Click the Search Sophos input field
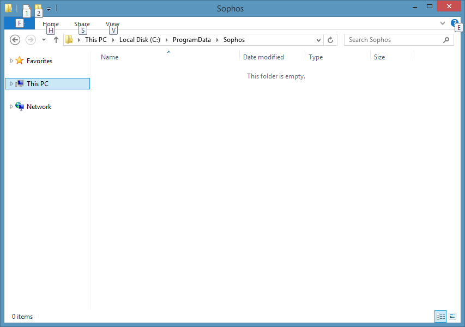Viewport: 465px width, 327px height. coord(399,40)
